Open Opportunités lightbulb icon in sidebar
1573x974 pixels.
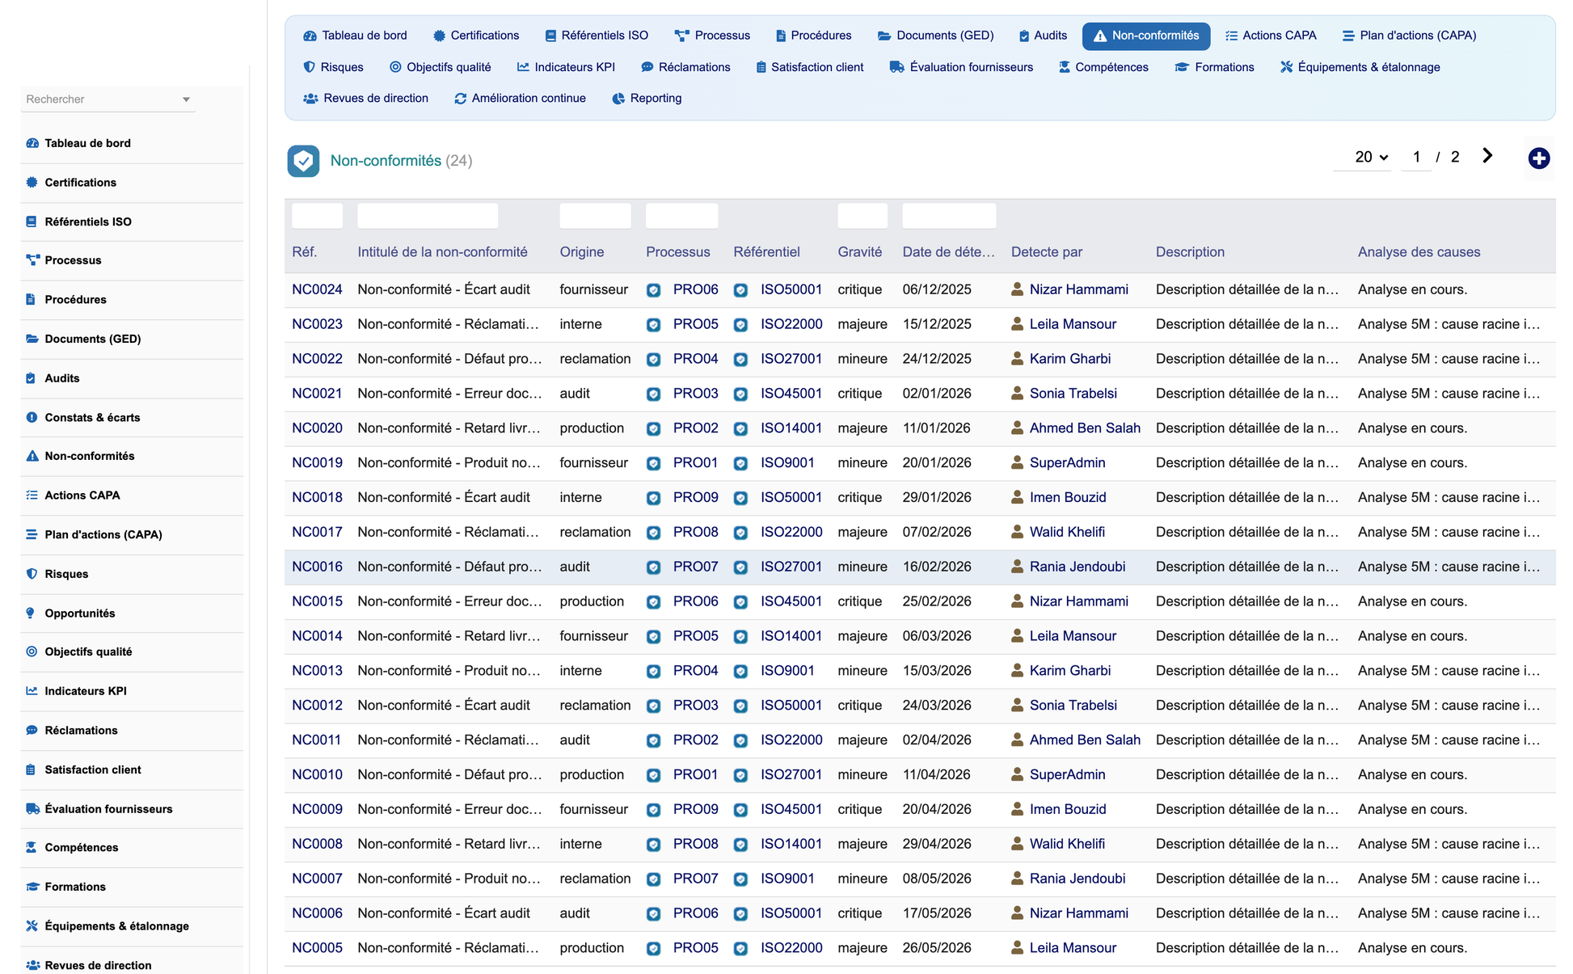click(32, 613)
